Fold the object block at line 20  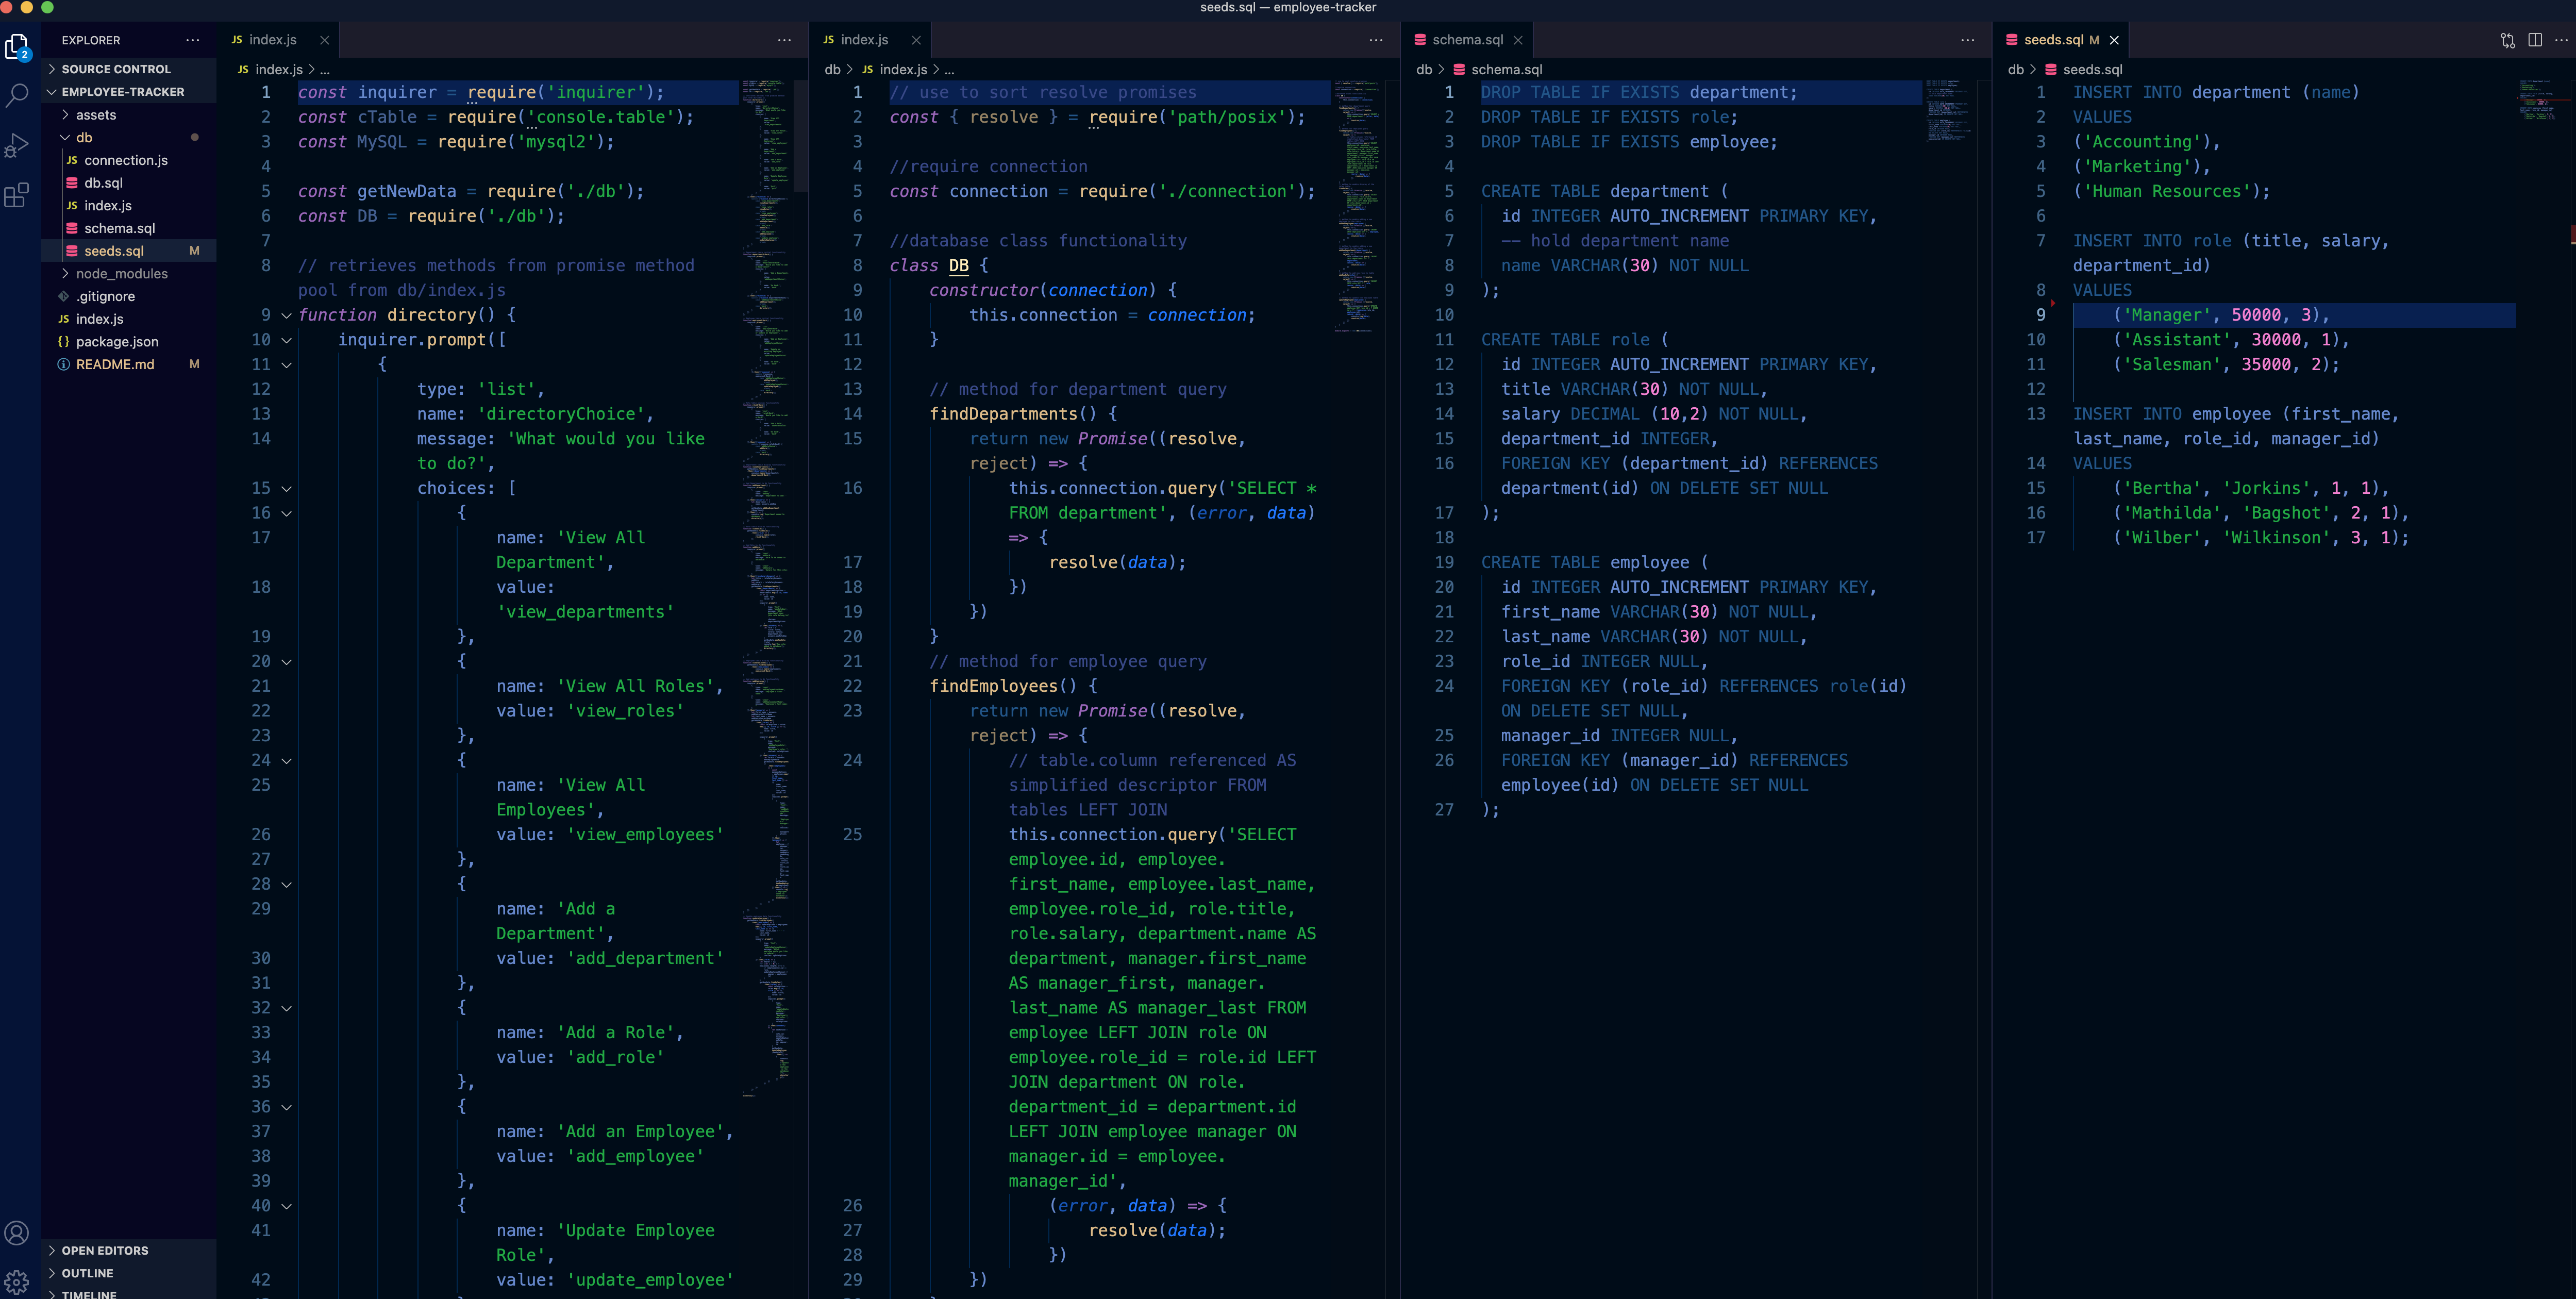point(286,662)
